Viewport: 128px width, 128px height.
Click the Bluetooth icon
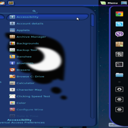(12, 63)
